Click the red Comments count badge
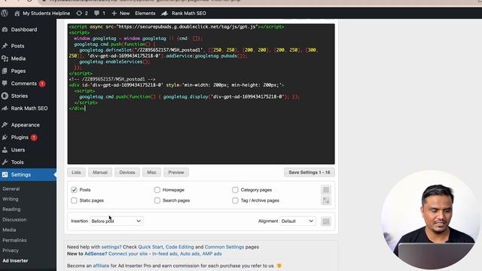The image size is (482, 271). pos(42,84)
